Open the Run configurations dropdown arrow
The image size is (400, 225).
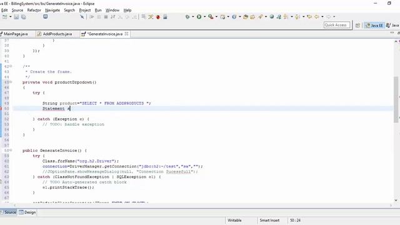pyautogui.click(x=204, y=17)
